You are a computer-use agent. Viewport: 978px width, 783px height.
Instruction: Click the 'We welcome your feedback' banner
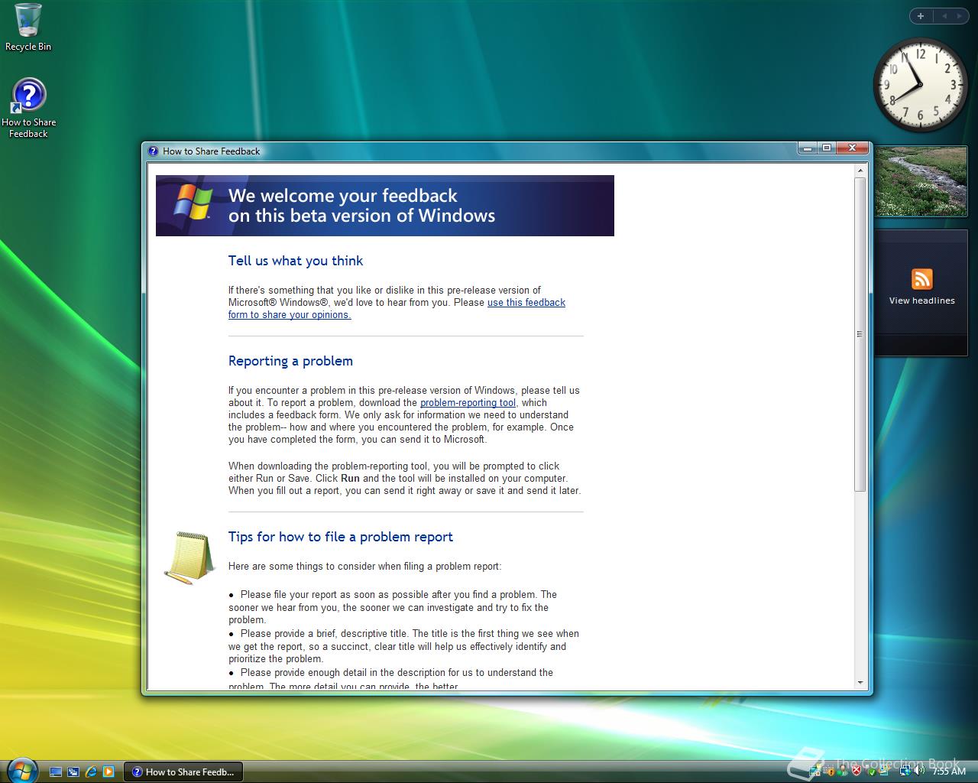[385, 206]
